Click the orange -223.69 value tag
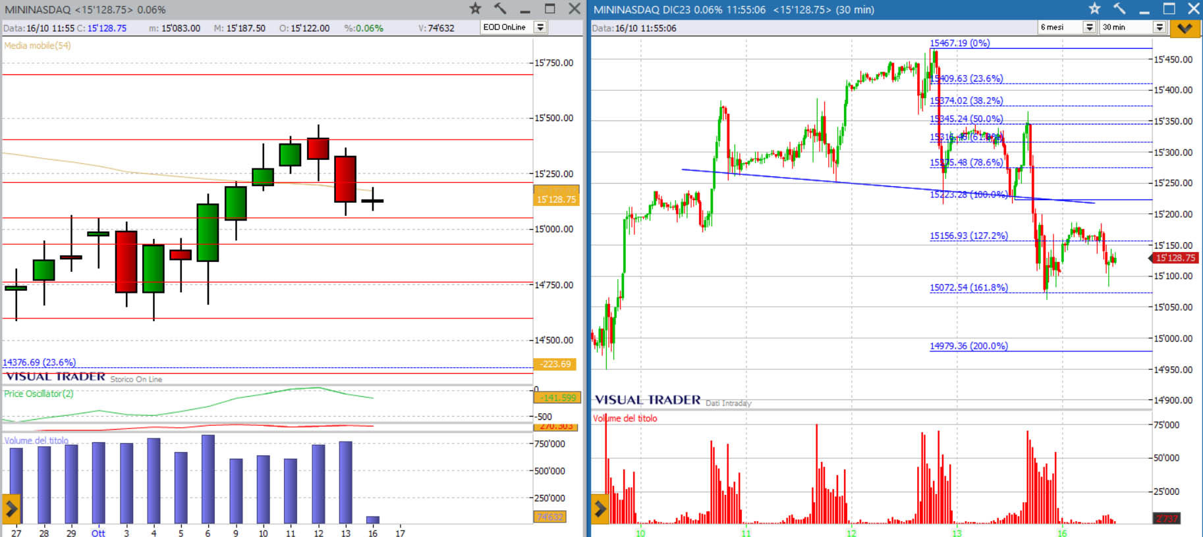This screenshot has height=537, width=1203. click(556, 364)
